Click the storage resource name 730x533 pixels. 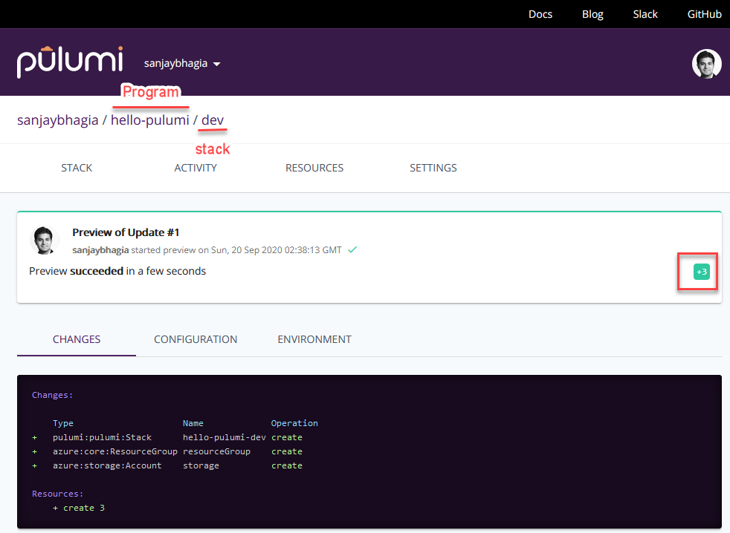(201, 465)
